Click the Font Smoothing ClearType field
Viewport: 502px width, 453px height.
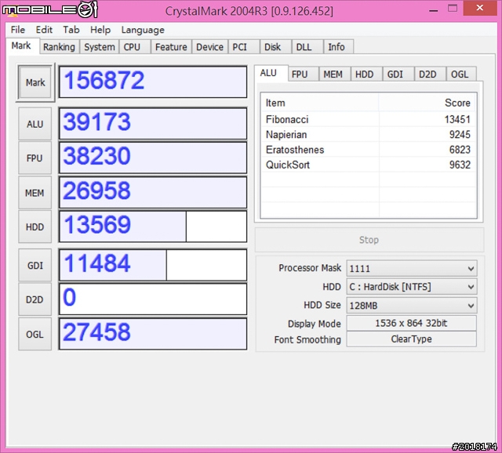tap(411, 339)
